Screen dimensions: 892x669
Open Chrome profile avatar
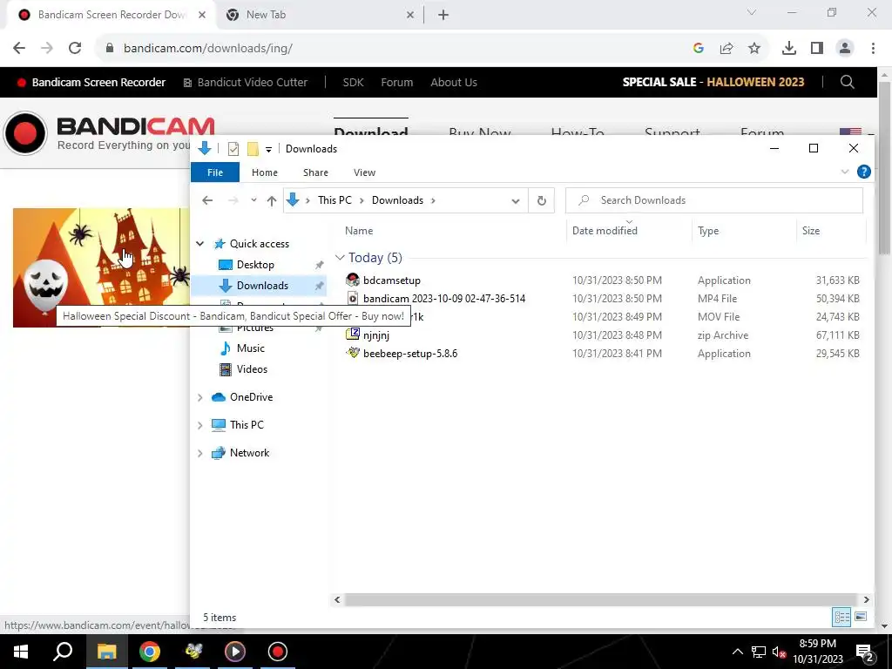tap(845, 49)
